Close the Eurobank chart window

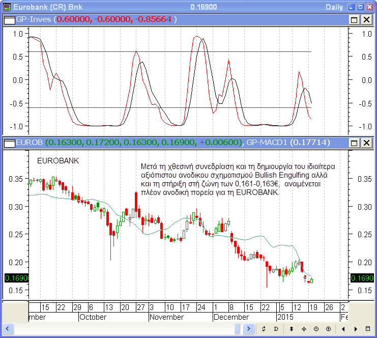(x=369, y=7)
